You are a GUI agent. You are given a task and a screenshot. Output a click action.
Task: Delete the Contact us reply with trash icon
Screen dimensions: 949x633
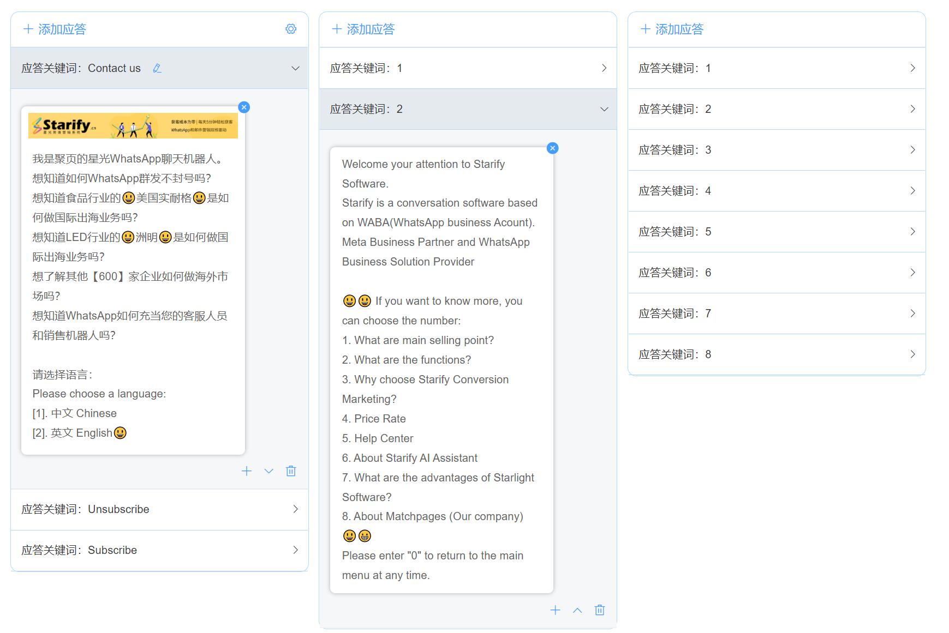point(291,471)
